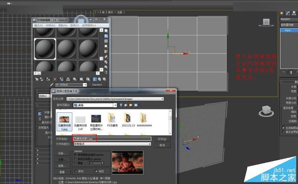Click the backlight icon in Material Editor
This screenshot has width=298, height=184.
click(106, 36)
